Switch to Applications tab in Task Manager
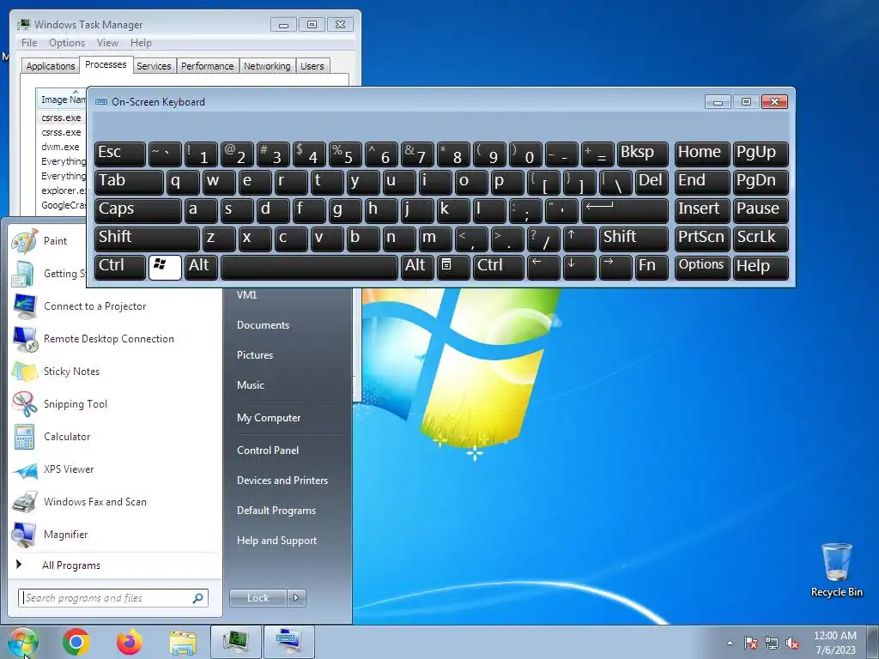Viewport: 879px width, 659px height. coord(51,66)
